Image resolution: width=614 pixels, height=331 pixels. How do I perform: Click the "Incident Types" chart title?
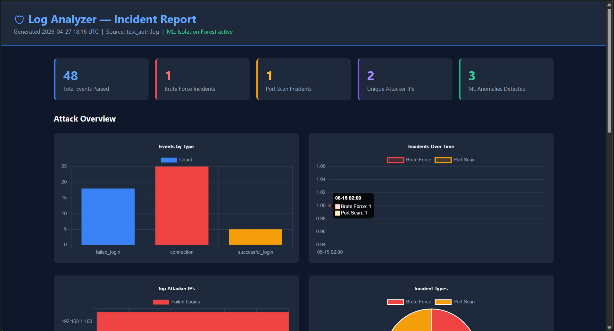pos(431,289)
